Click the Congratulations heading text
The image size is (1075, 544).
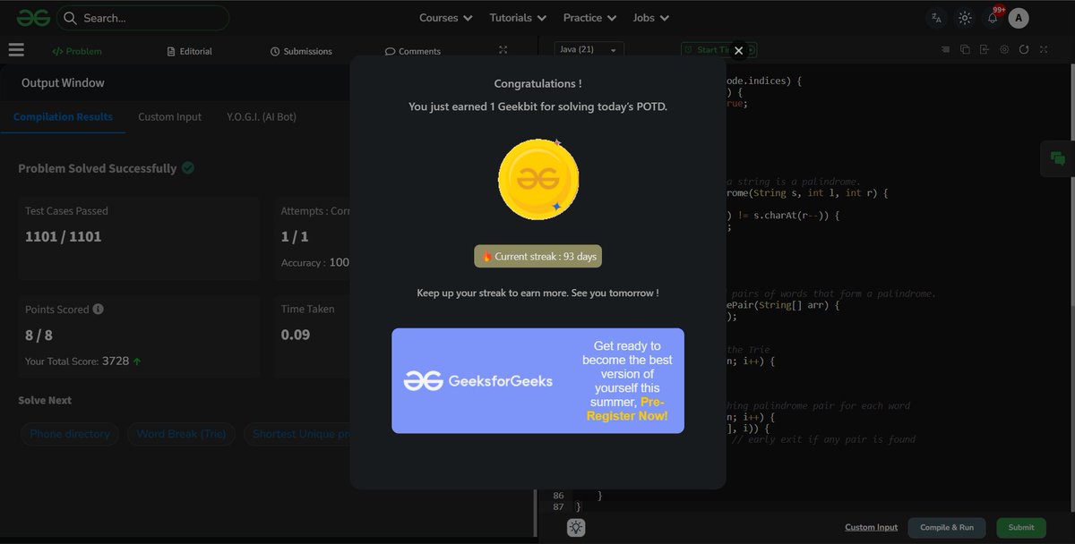[x=537, y=84]
